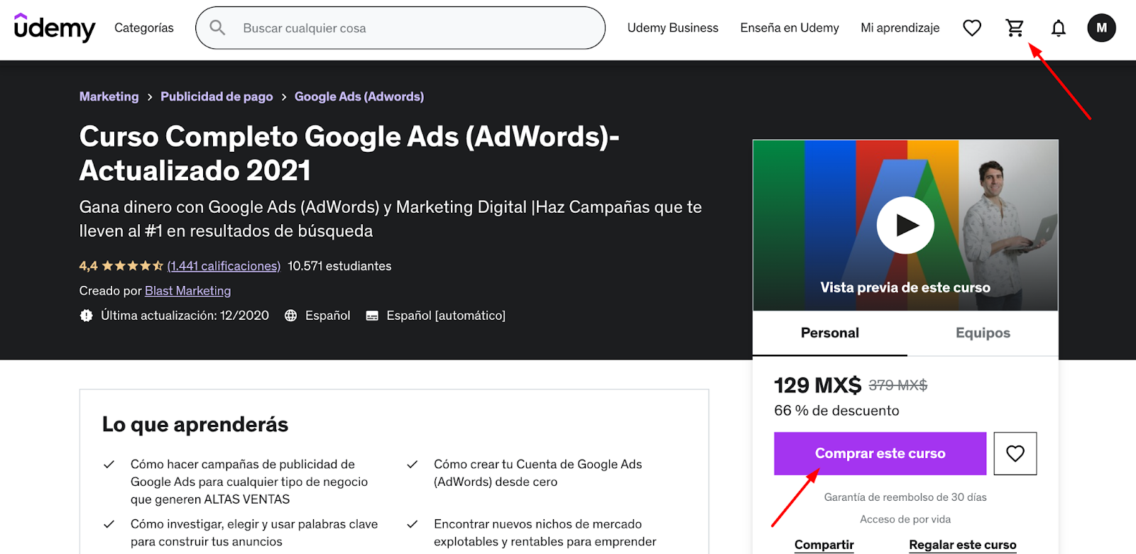Open Mi aprendizaje
Image resolution: width=1136 pixels, height=554 pixels.
coord(900,28)
